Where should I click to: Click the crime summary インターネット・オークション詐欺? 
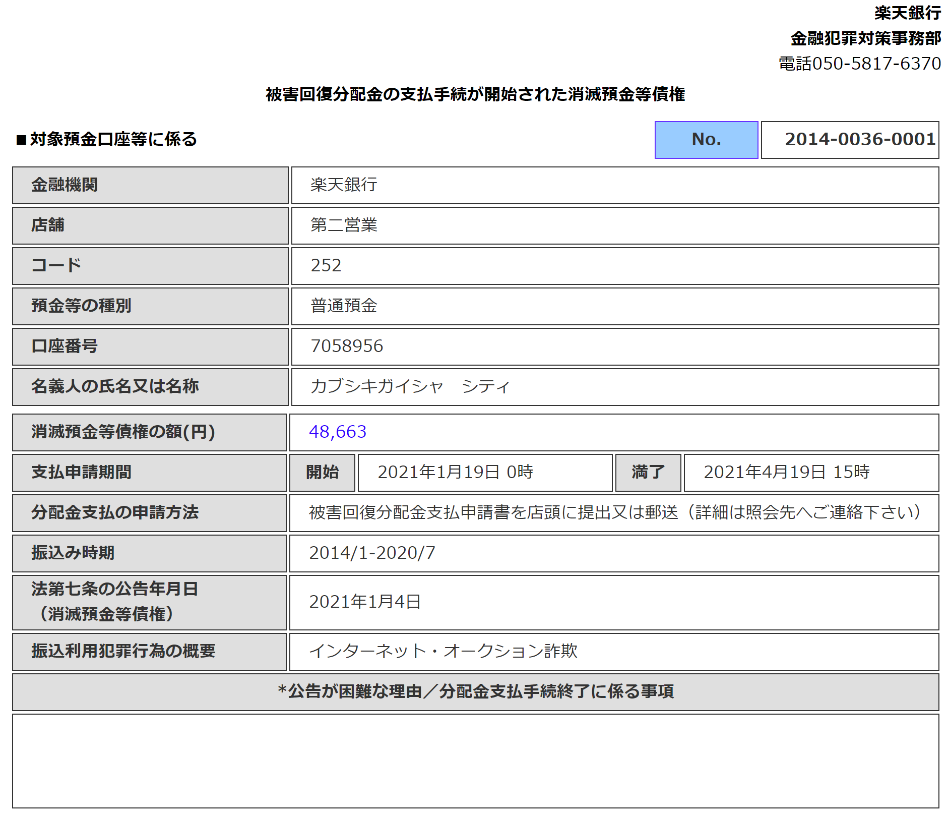[x=443, y=651]
